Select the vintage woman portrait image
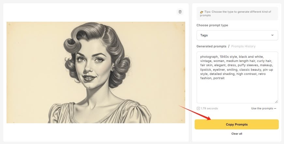The height and width of the screenshot is (144, 284). pyautogui.click(x=96, y=72)
